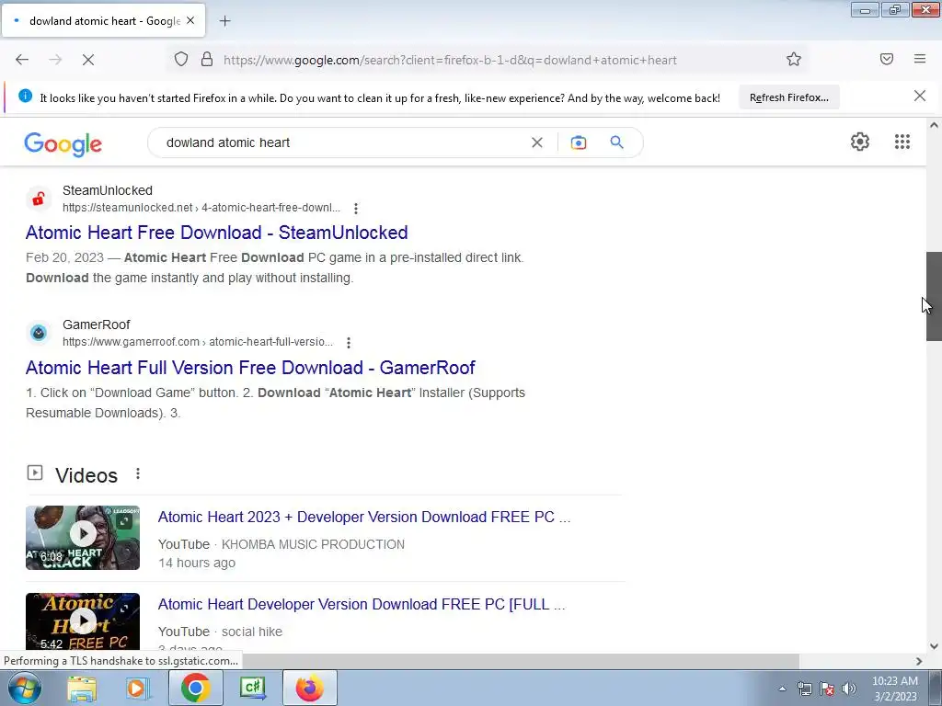Image resolution: width=942 pixels, height=706 pixels.
Task: Click the gamerroof.com URL breadcrumb
Action: click(x=198, y=342)
